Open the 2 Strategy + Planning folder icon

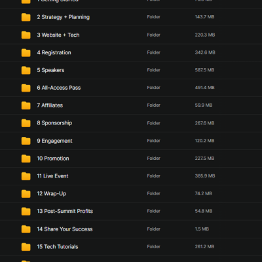pyautogui.click(x=26, y=17)
